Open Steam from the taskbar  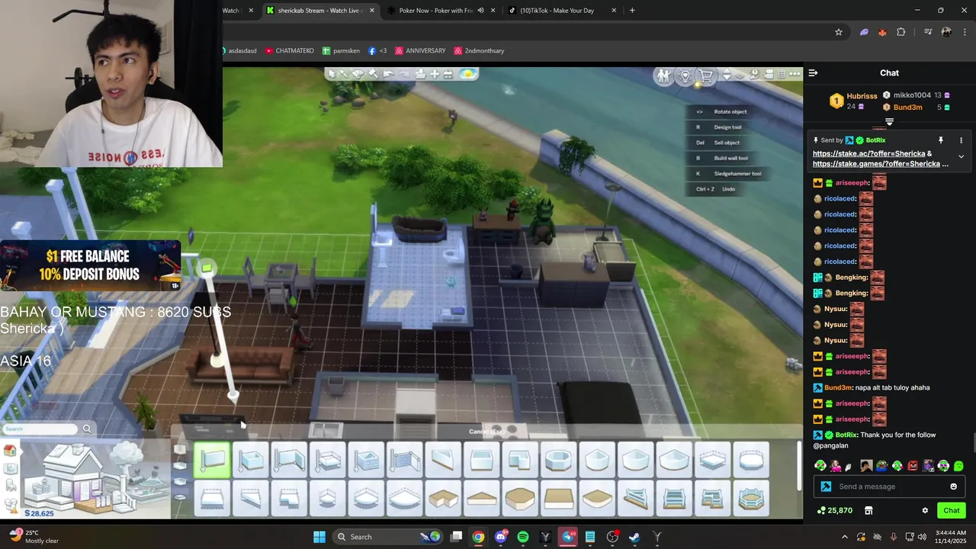point(634,537)
